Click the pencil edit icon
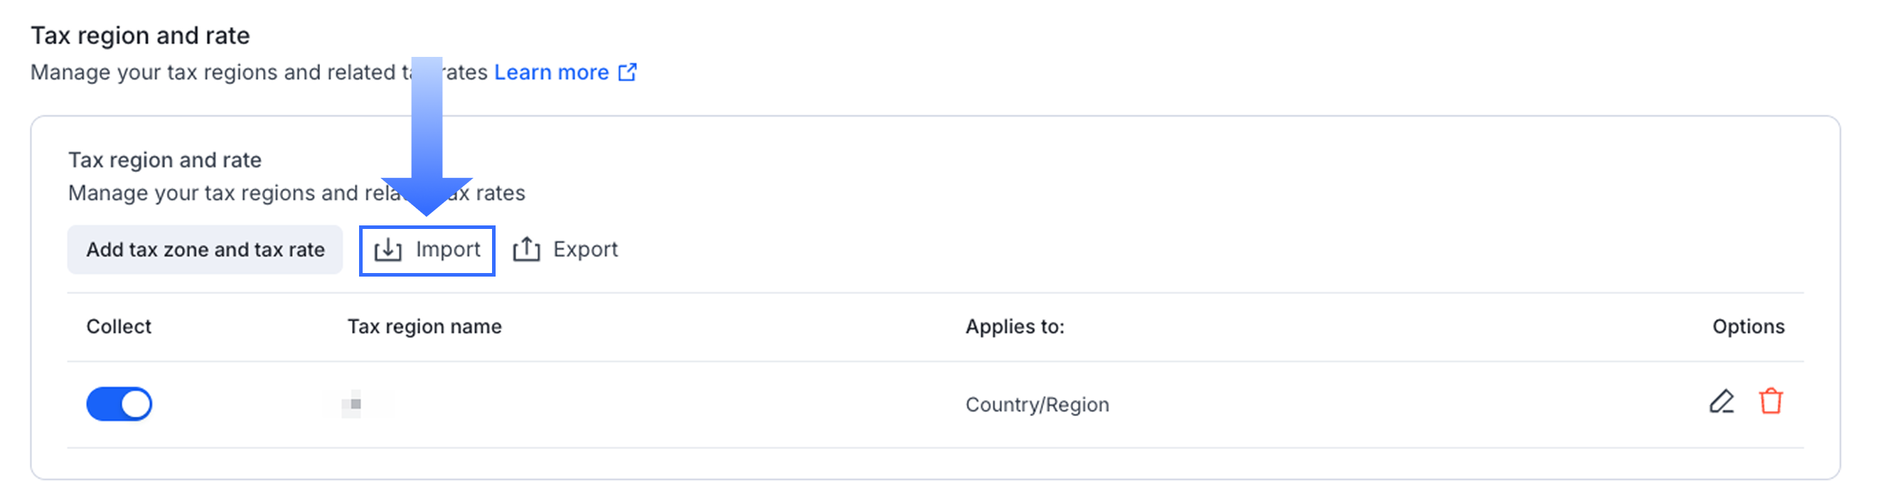Screen dimensions: 1885x502 click(1721, 402)
